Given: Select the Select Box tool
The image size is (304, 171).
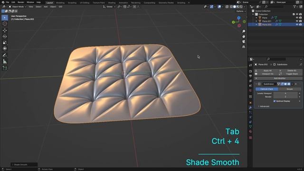Looking at the screenshot, I should pyautogui.click(x=5, y=18).
